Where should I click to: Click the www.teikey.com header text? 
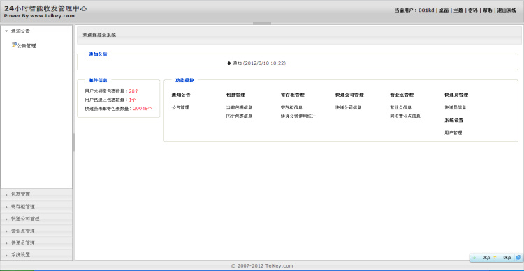click(x=52, y=15)
